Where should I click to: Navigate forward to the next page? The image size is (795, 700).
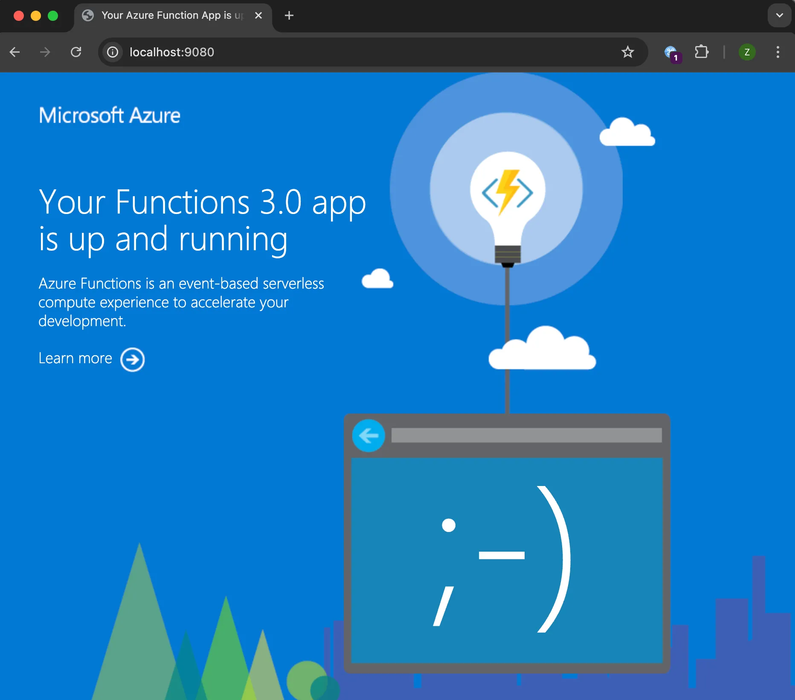tap(45, 52)
